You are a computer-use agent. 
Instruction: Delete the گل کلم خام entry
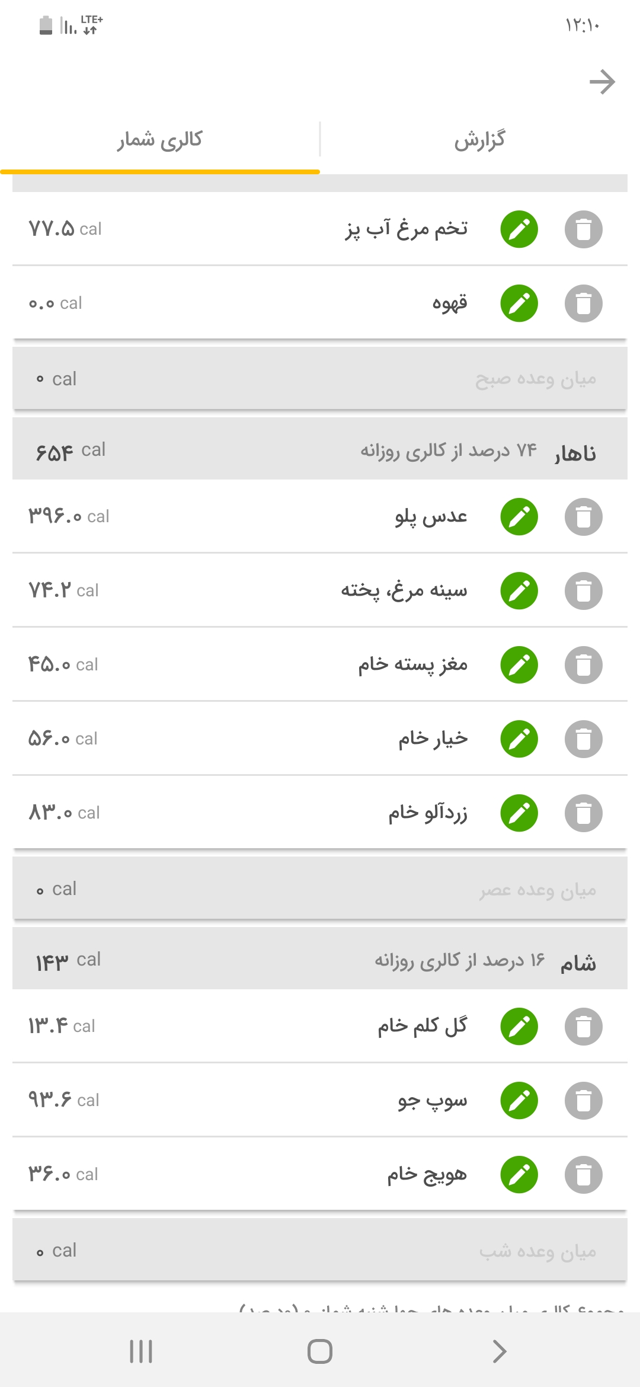tap(583, 1027)
